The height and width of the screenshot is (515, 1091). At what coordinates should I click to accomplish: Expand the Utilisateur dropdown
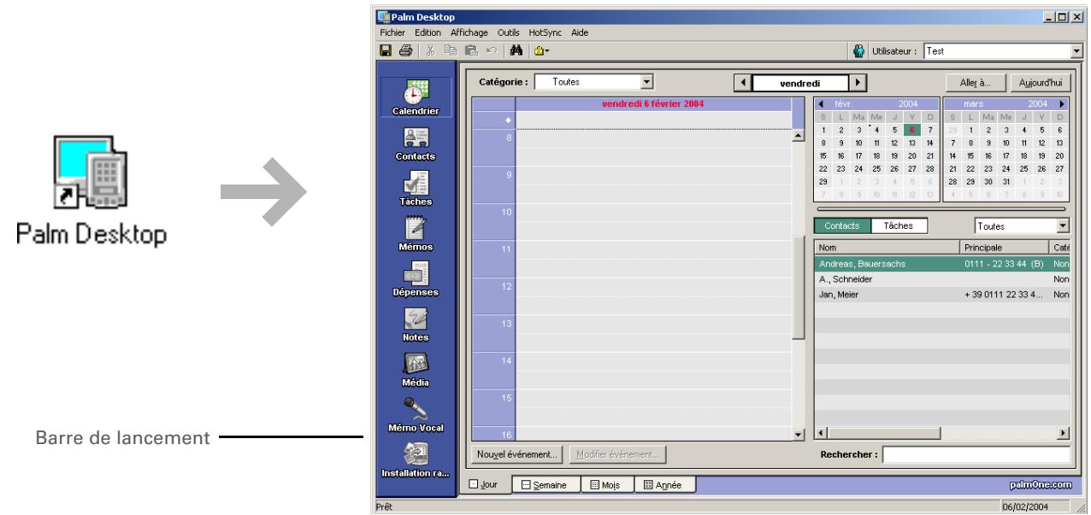pos(1076,51)
